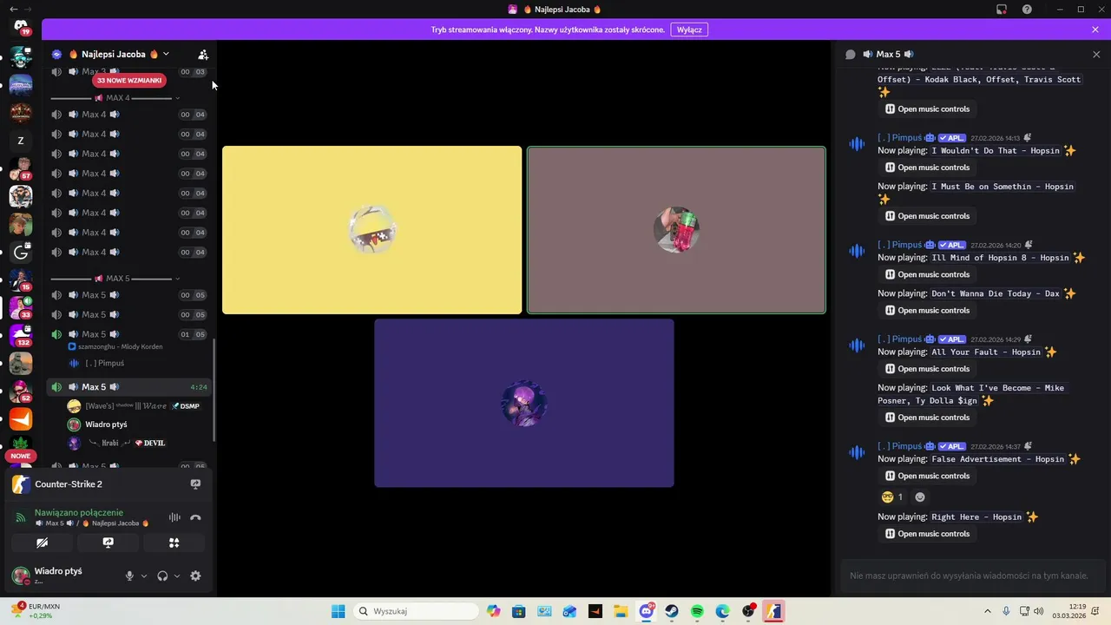Jump to 33 NOWE WZMIANKI pill
1111x625 pixels.
pyautogui.click(x=129, y=80)
